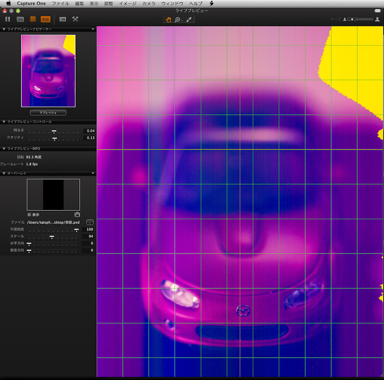Click the リフレッシュ button

(x=48, y=113)
